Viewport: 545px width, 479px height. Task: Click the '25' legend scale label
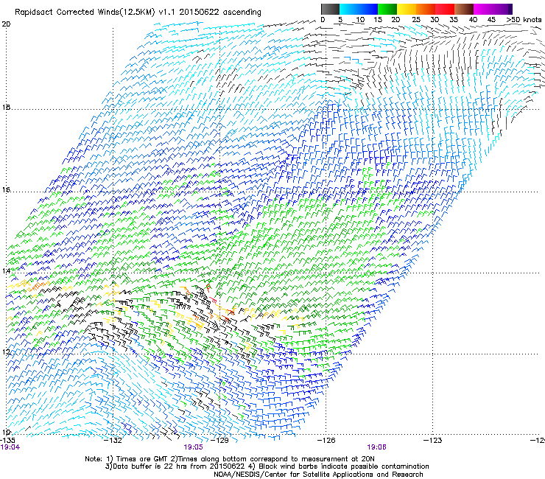tap(416, 20)
